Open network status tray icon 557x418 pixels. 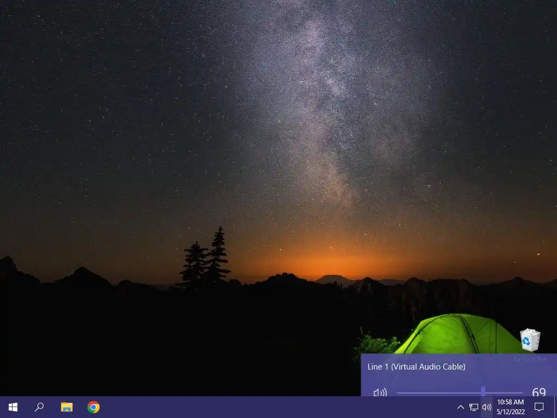(474, 407)
